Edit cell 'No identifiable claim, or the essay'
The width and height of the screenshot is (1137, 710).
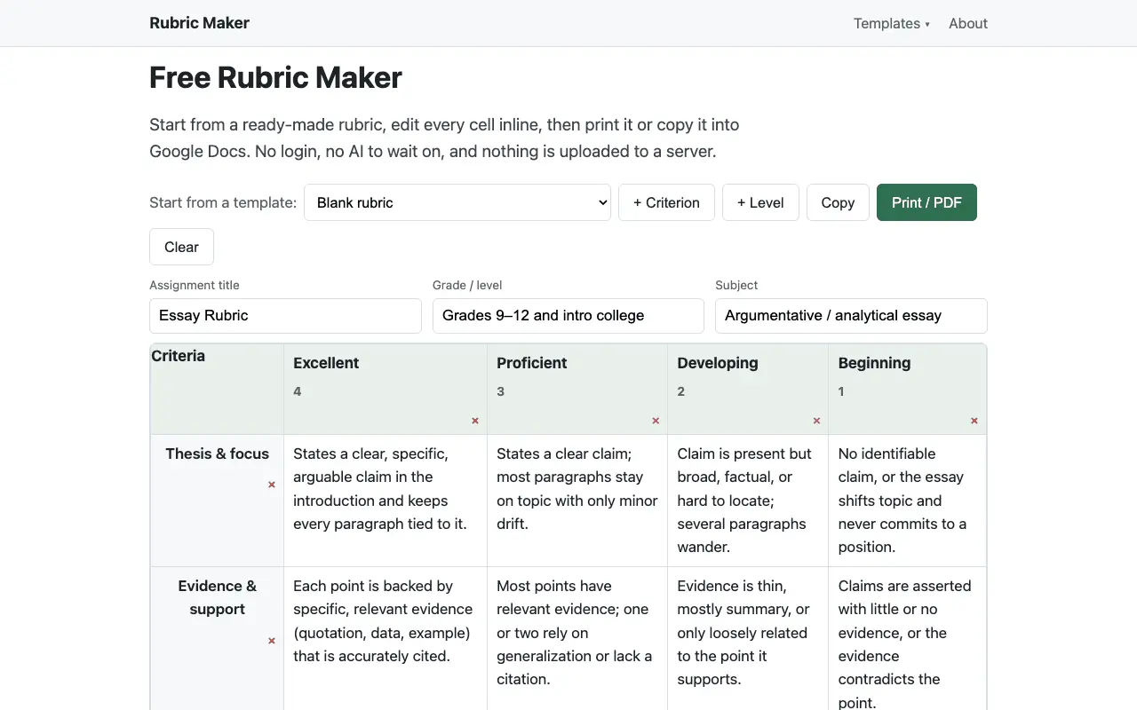(x=907, y=501)
